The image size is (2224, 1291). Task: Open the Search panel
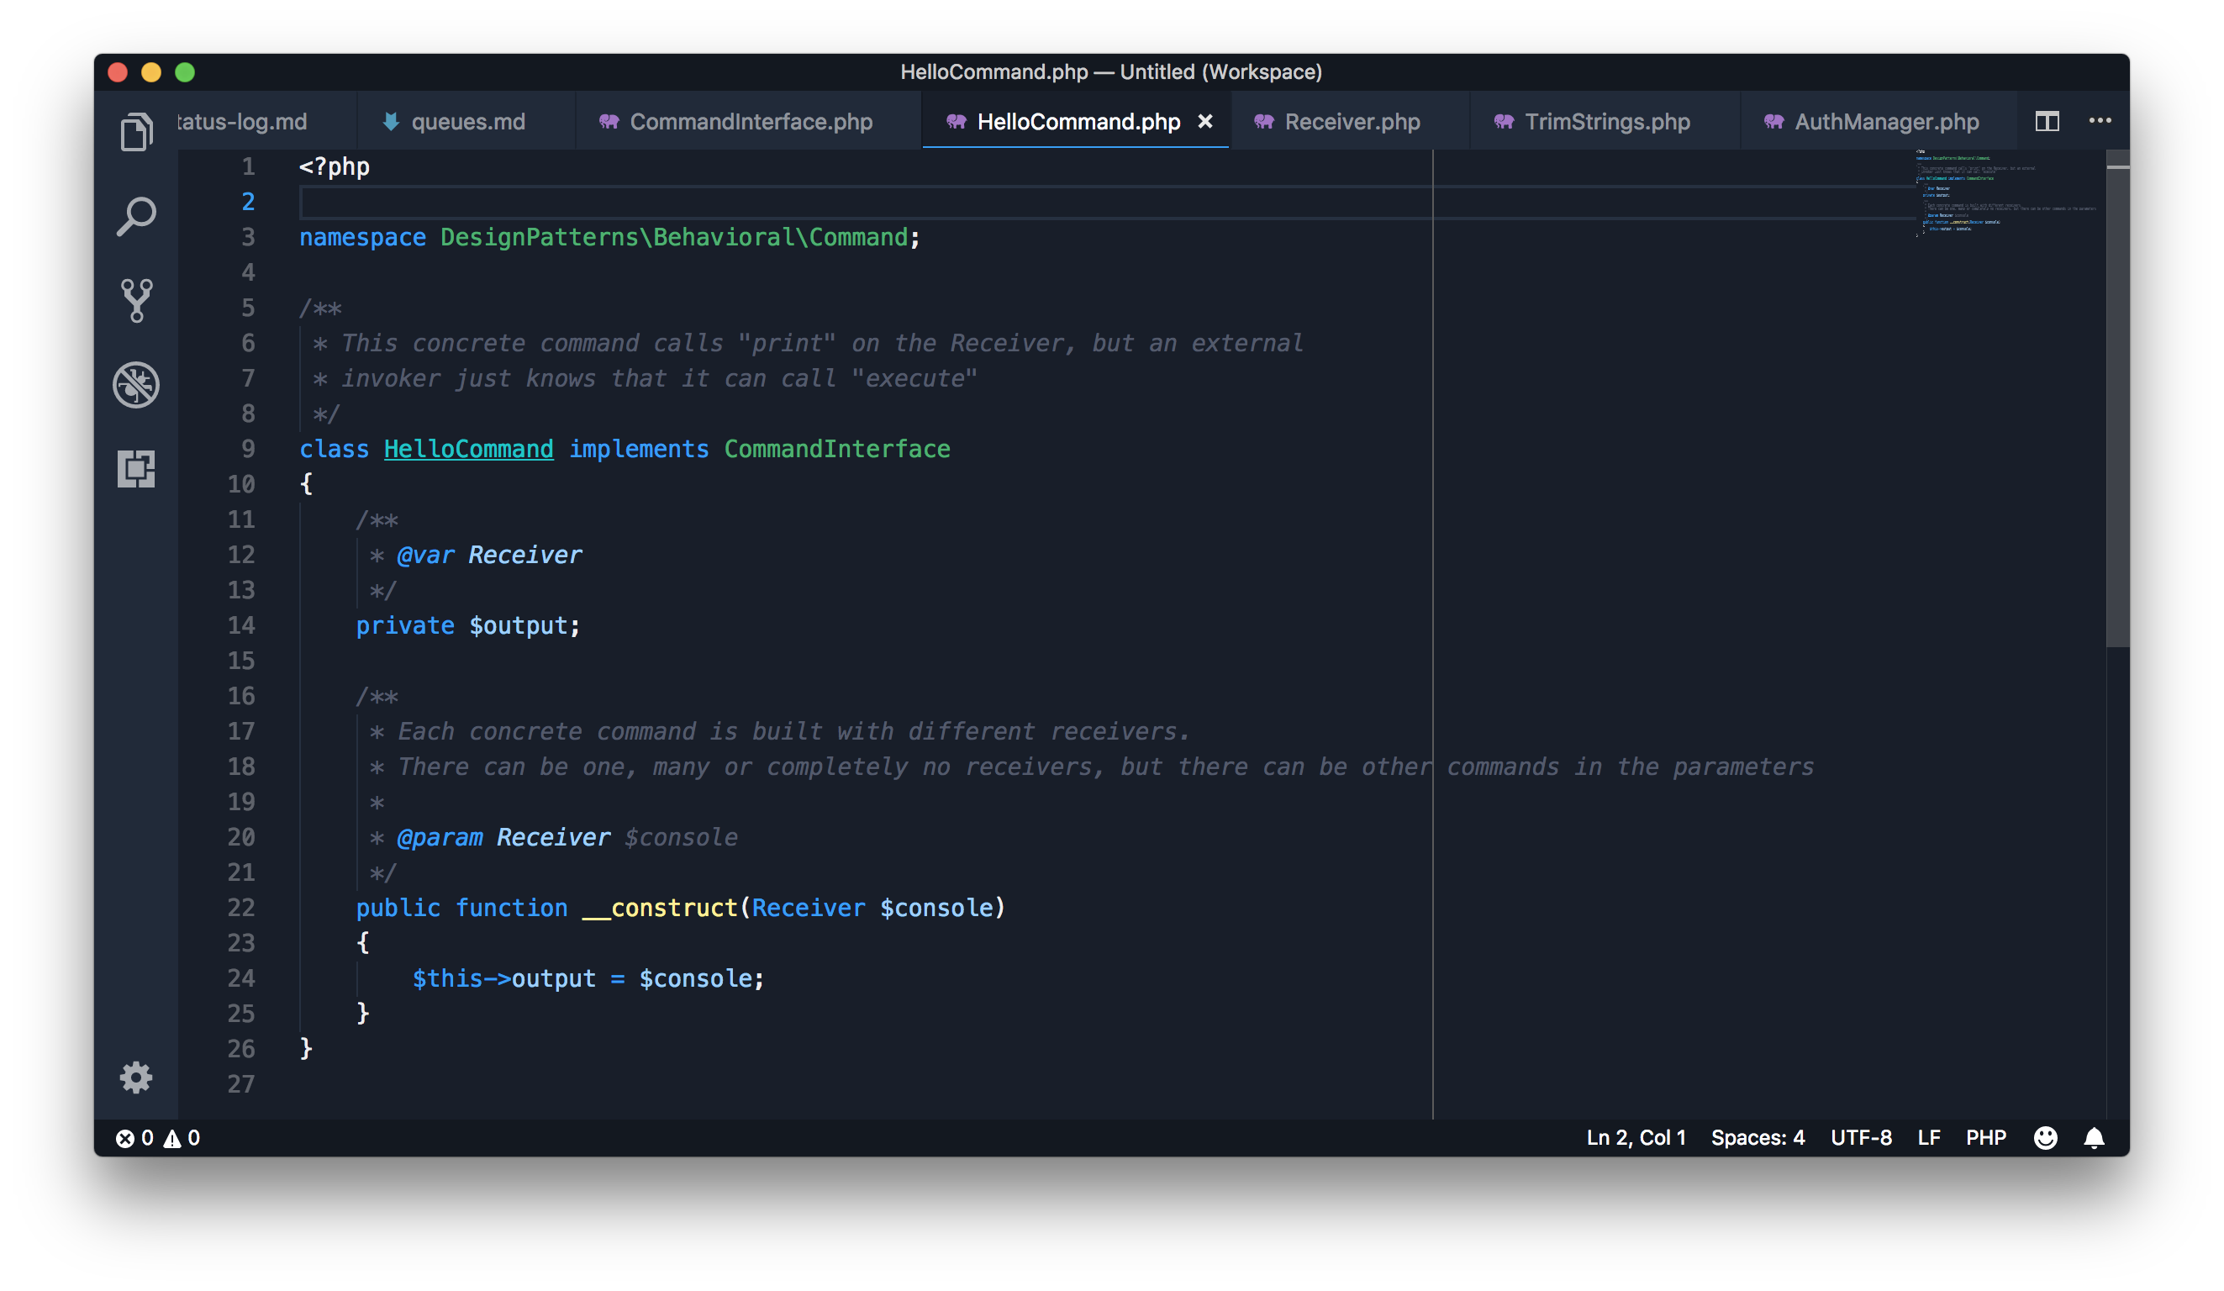(136, 216)
